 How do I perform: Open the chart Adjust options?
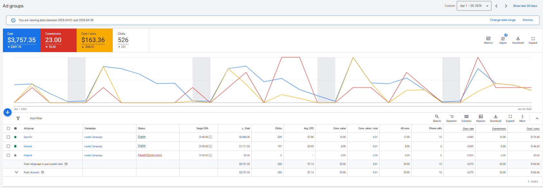(x=503, y=40)
